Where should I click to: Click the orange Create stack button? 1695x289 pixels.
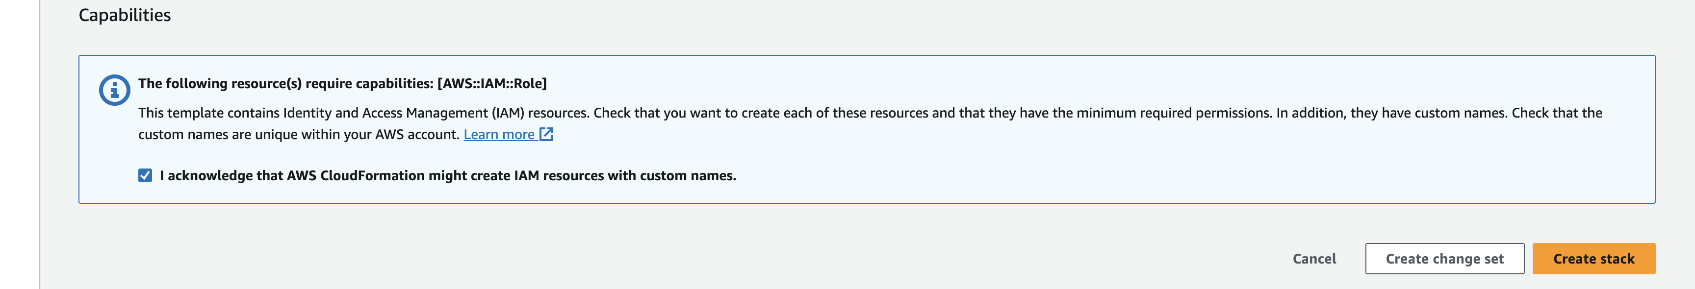tap(1593, 259)
